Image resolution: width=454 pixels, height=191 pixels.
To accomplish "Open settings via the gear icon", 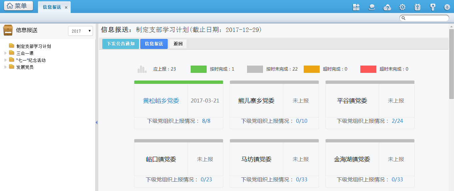I will (402, 7).
